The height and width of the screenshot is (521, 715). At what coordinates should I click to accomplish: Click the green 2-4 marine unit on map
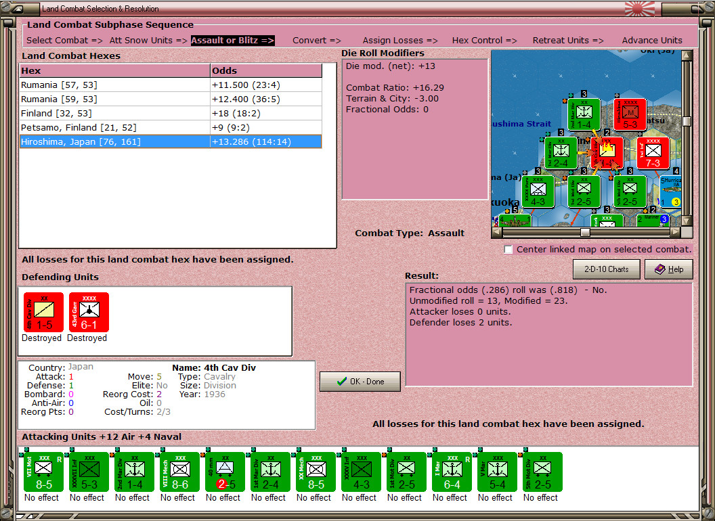pos(561,153)
